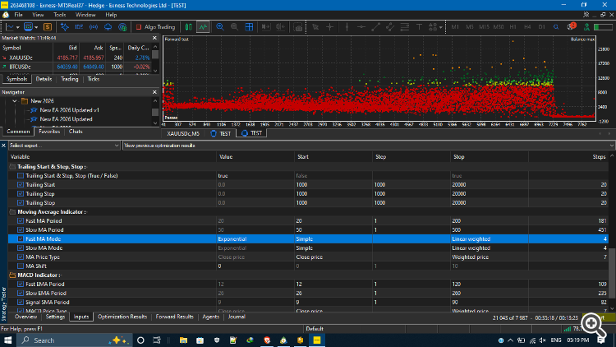616x347 pixels.
Task: Open the IDE MetaEditor icon
Action: coord(79,27)
